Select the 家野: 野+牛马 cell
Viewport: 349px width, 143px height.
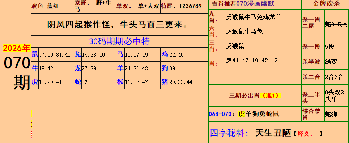pyautogui.click(x=95, y=6)
